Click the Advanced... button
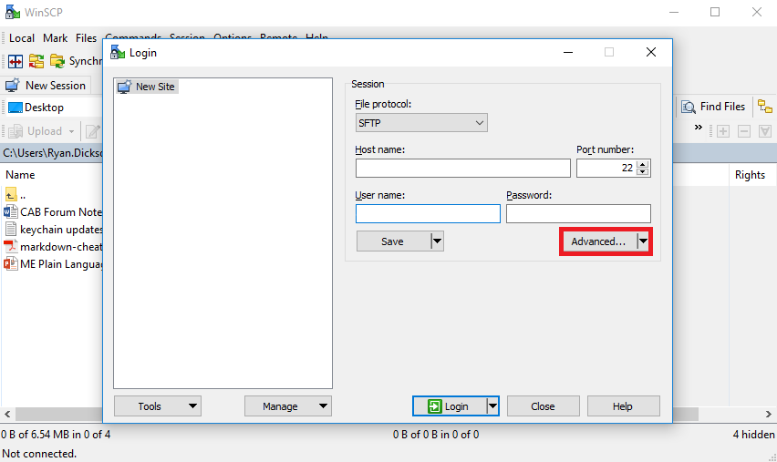The width and height of the screenshot is (777, 462). pos(598,241)
